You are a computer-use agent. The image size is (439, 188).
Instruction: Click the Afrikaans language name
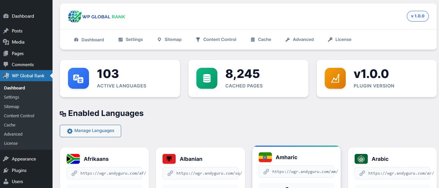[x=96, y=159]
